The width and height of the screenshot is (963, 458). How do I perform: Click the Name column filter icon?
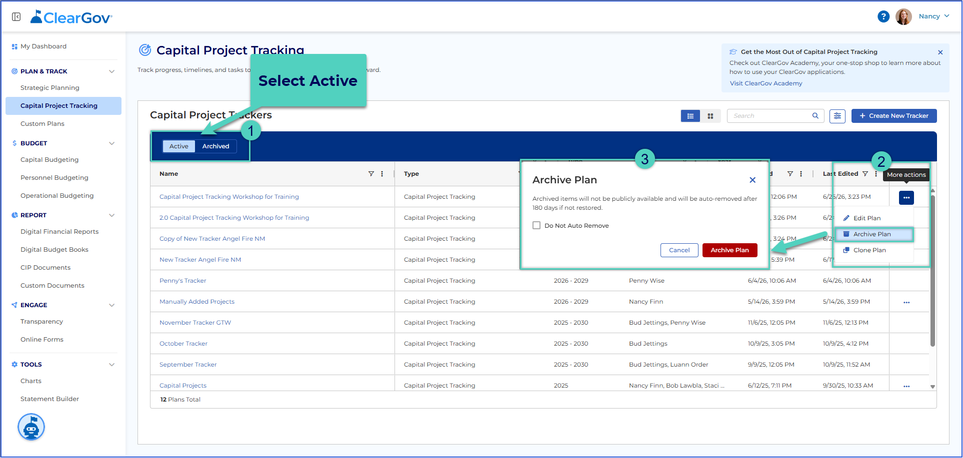pos(371,174)
